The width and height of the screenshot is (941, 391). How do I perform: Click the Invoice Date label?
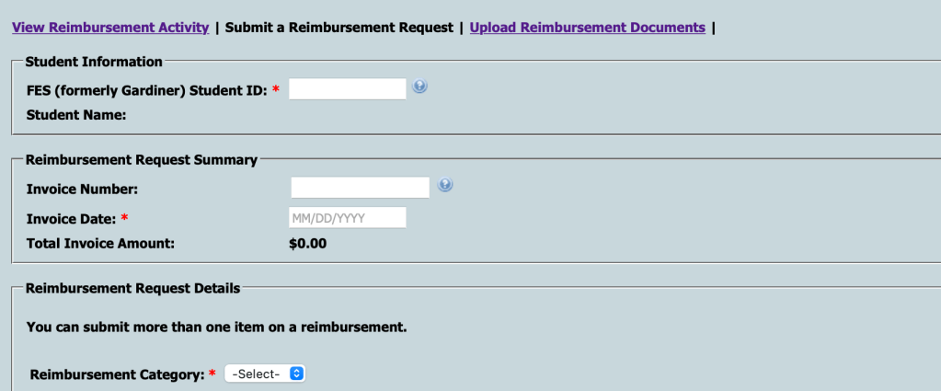[73, 218]
